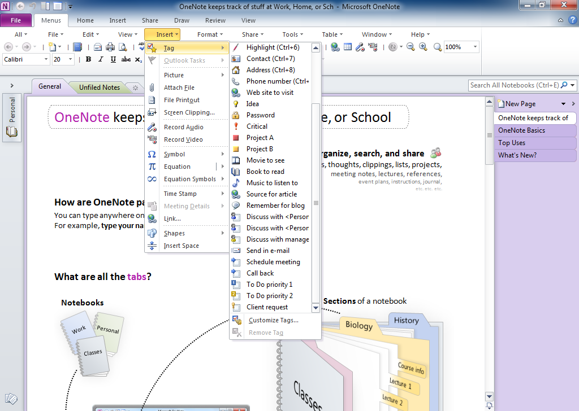
Task: Click the Attach File paperclip icon
Action: coord(152,88)
